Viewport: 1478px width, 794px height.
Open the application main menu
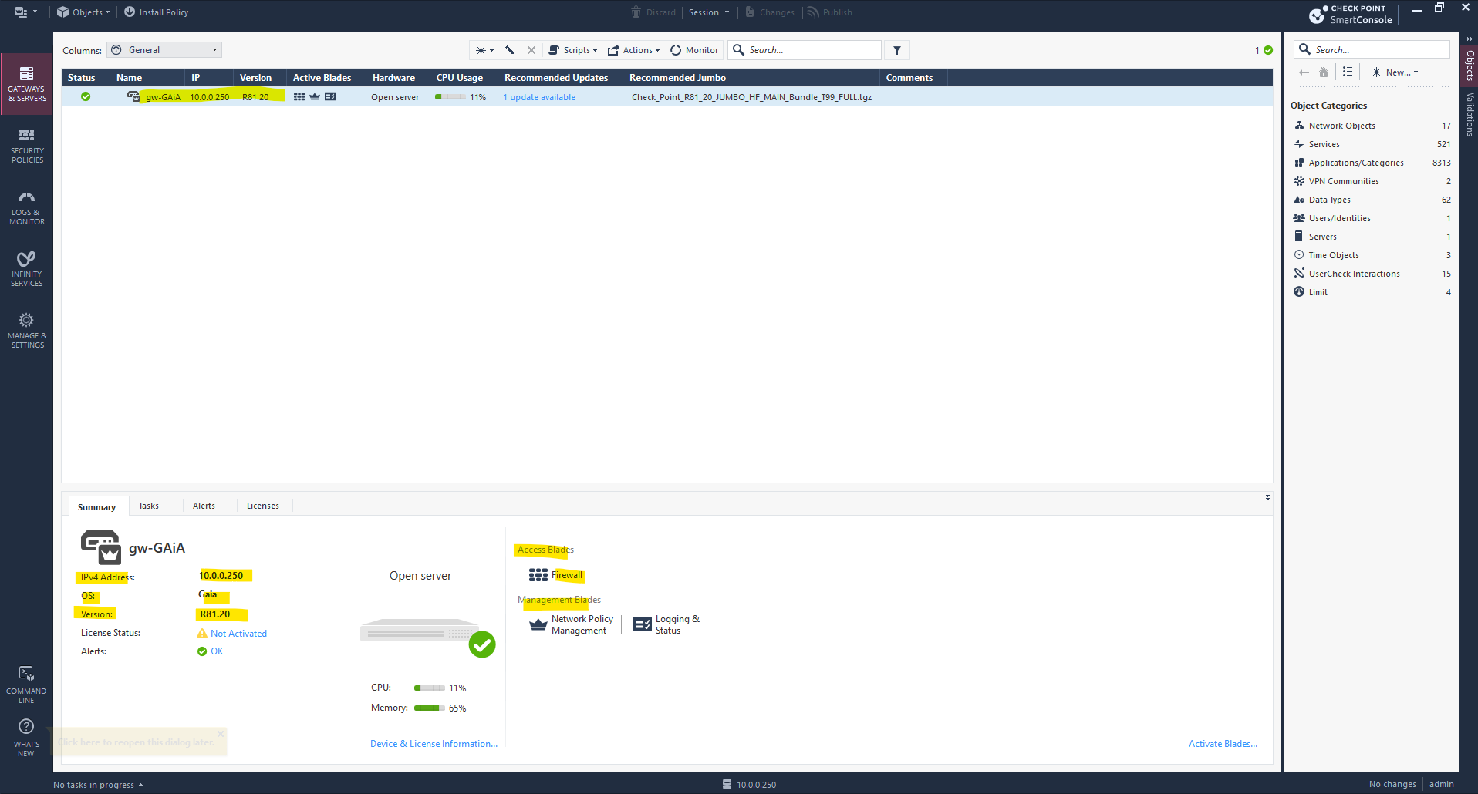[25, 12]
